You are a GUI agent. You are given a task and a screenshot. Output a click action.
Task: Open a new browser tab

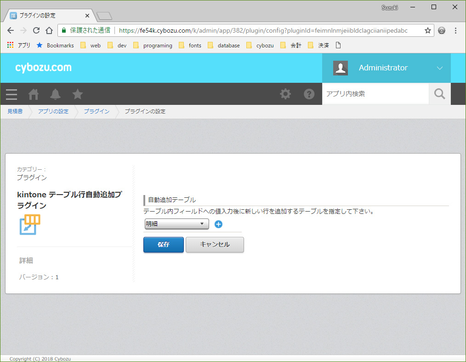tap(104, 16)
